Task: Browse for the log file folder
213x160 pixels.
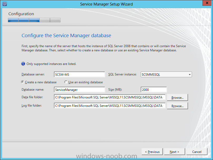Action: [177, 106]
